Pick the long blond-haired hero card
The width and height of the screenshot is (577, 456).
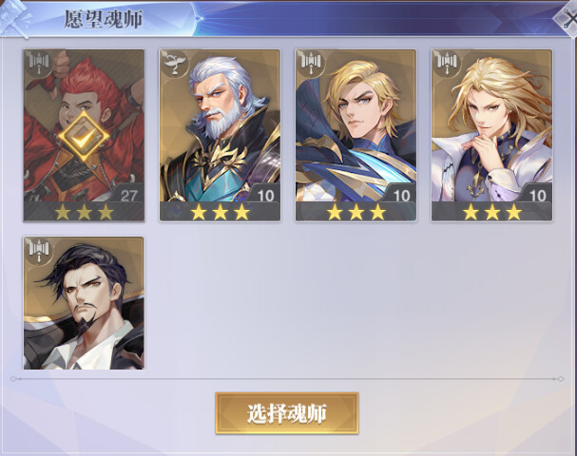coord(492,136)
